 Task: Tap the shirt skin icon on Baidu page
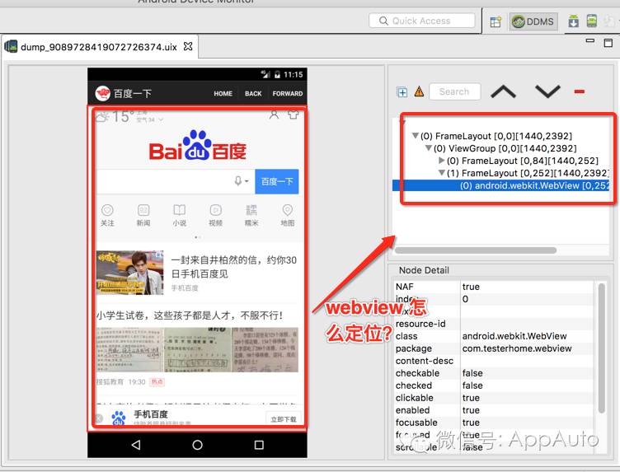click(293, 115)
